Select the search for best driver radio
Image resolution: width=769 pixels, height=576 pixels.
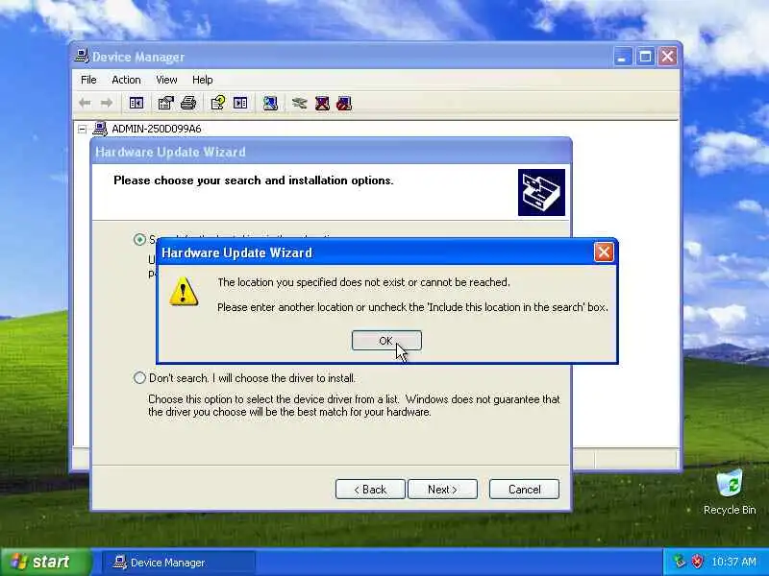(139, 239)
